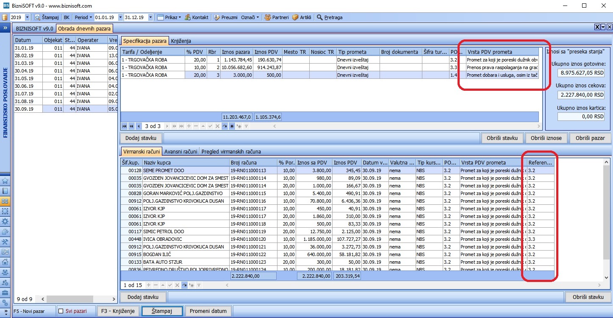Switch to the Knjiženja tab
The image size is (613, 318).
pos(181,41)
